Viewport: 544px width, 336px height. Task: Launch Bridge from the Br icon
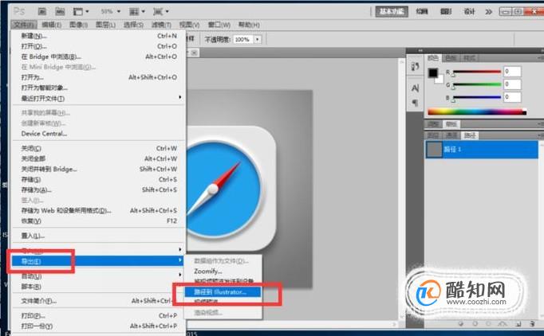(x=42, y=11)
